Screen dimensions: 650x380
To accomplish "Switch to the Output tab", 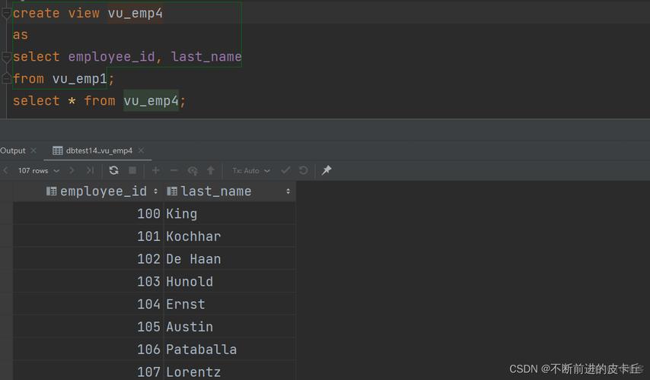I will [x=13, y=150].
